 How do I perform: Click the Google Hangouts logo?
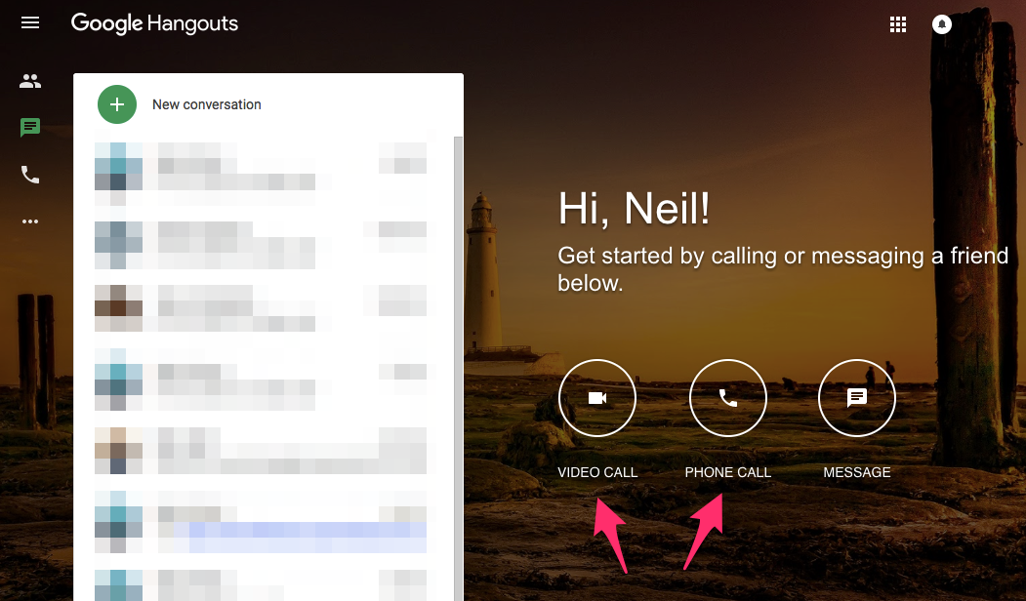[x=154, y=23]
